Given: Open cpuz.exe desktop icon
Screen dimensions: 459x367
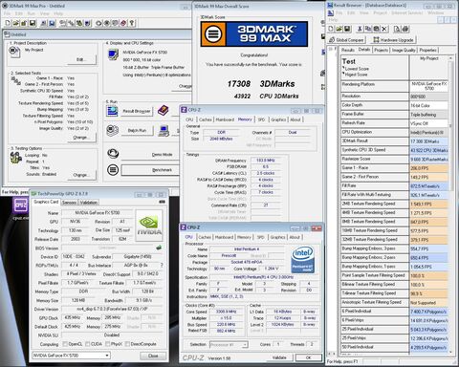Looking at the screenshot, I should coord(21,208).
